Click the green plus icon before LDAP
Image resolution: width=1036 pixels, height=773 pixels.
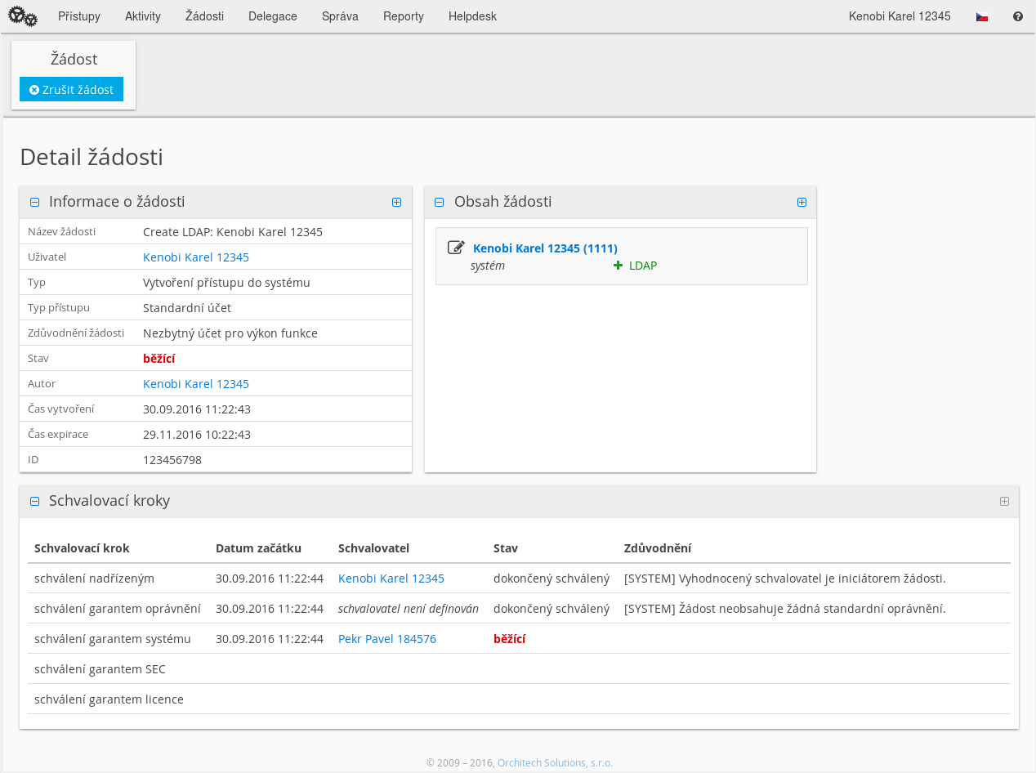(618, 266)
